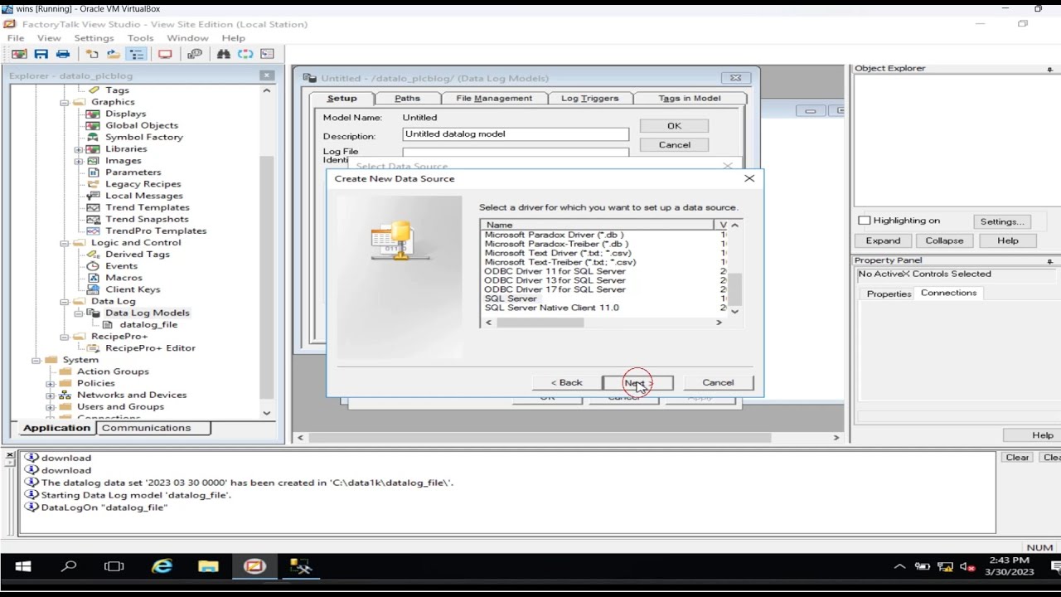The width and height of the screenshot is (1061, 597).
Task: Click the FactoryTalk View Studio taskbar icon
Action: pyautogui.click(x=254, y=567)
